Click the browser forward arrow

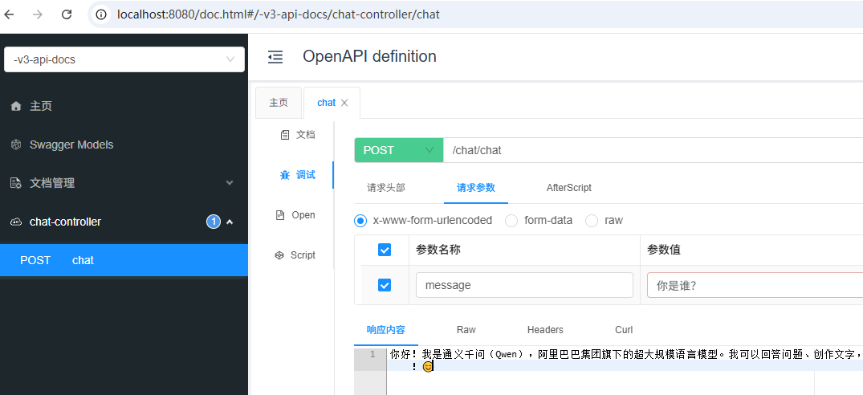tap(38, 14)
